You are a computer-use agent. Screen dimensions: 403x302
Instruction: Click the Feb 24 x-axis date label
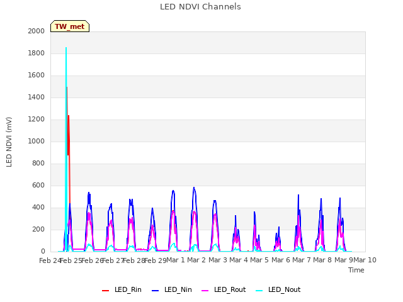click(x=50, y=260)
